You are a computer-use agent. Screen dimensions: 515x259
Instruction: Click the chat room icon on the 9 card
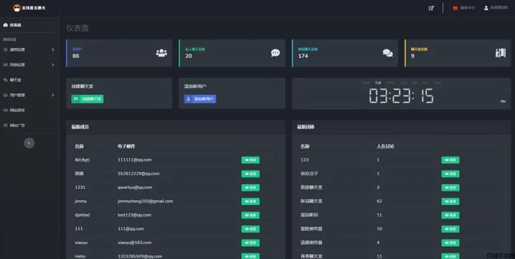click(x=500, y=53)
